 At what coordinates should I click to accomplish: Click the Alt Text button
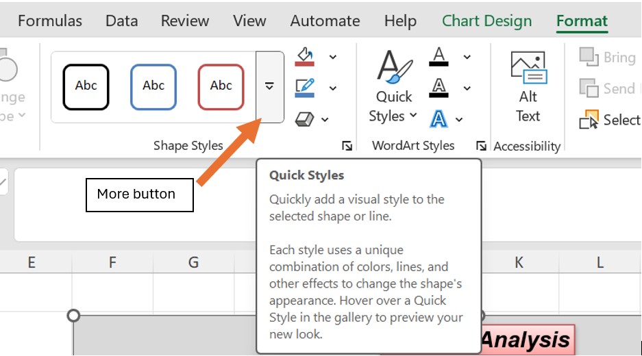click(x=528, y=87)
